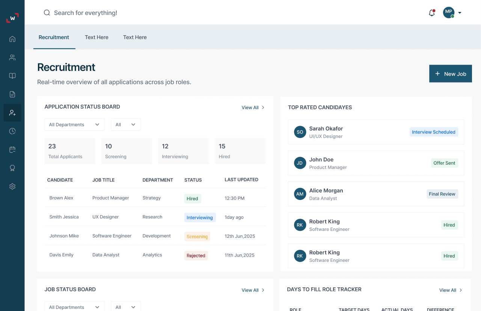Switch to the second Text Here tab

tap(135, 37)
